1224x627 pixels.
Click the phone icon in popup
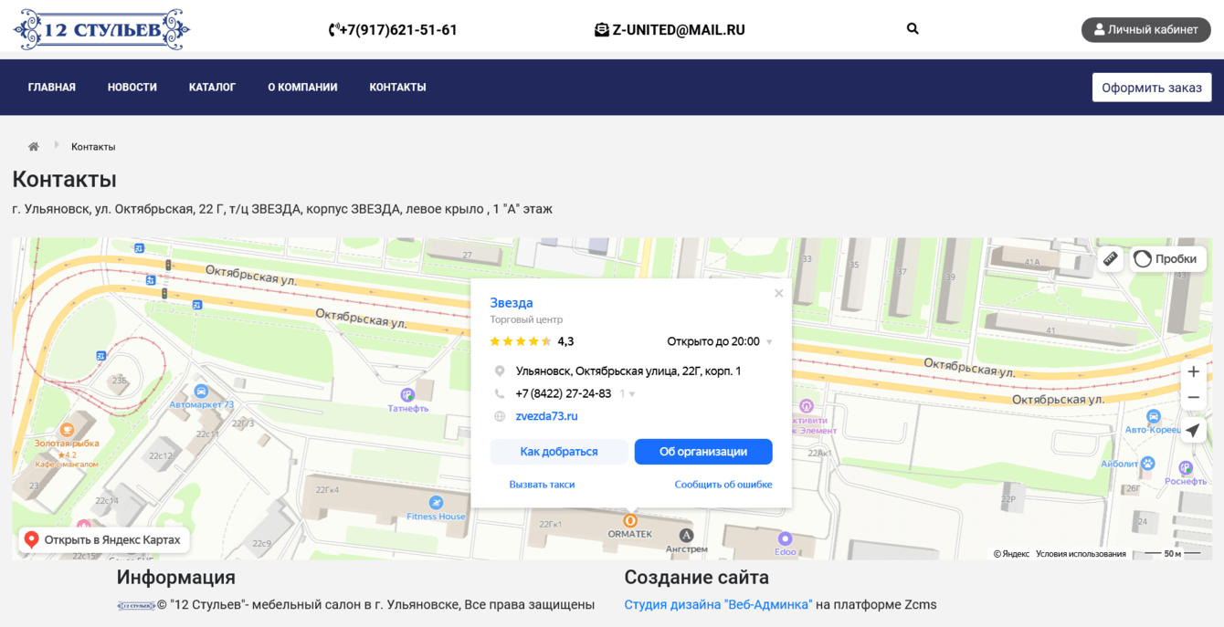click(500, 394)
